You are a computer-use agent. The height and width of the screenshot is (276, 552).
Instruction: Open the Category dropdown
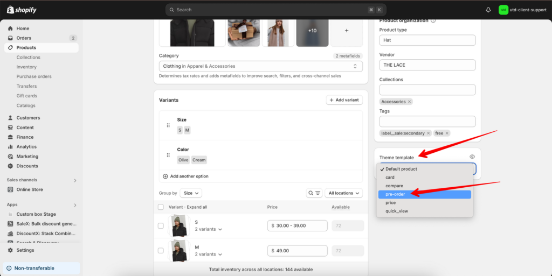[x=260, y=66]
